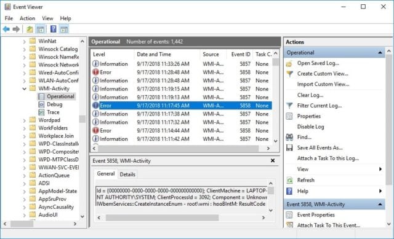Click Clear Log action

coord(310,95)
